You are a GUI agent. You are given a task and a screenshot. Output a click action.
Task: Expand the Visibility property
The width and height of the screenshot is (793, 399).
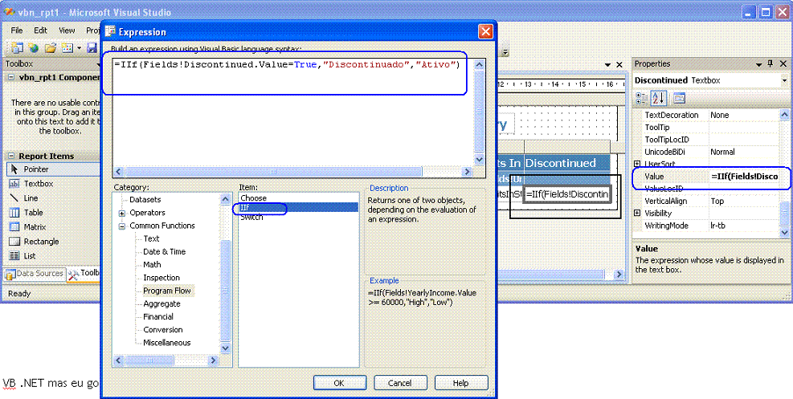[637, 214]
